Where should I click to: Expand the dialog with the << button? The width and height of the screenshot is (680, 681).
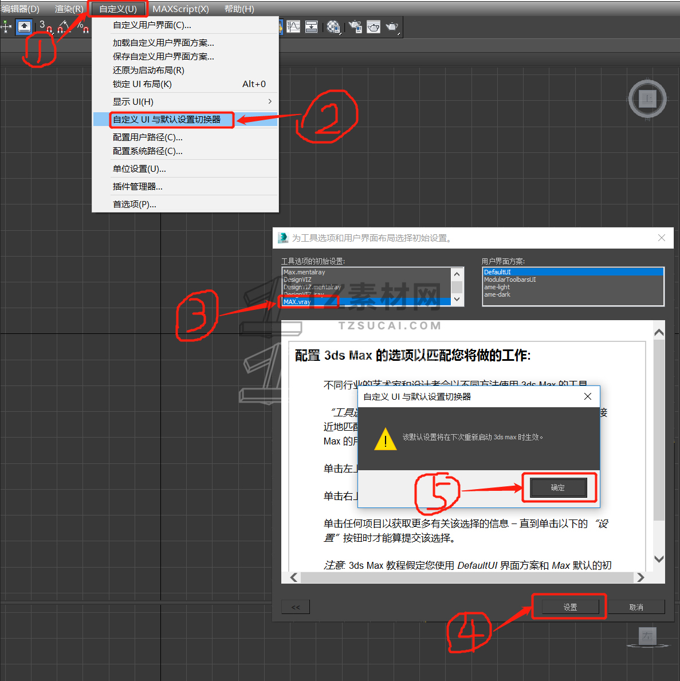[x=296, y=607]
